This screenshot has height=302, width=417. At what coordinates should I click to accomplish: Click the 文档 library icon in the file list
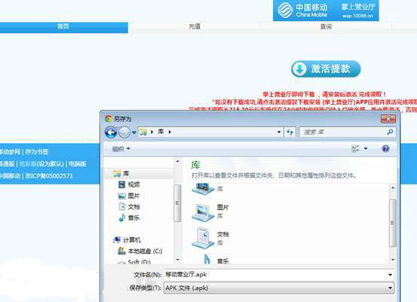(203, 238)
